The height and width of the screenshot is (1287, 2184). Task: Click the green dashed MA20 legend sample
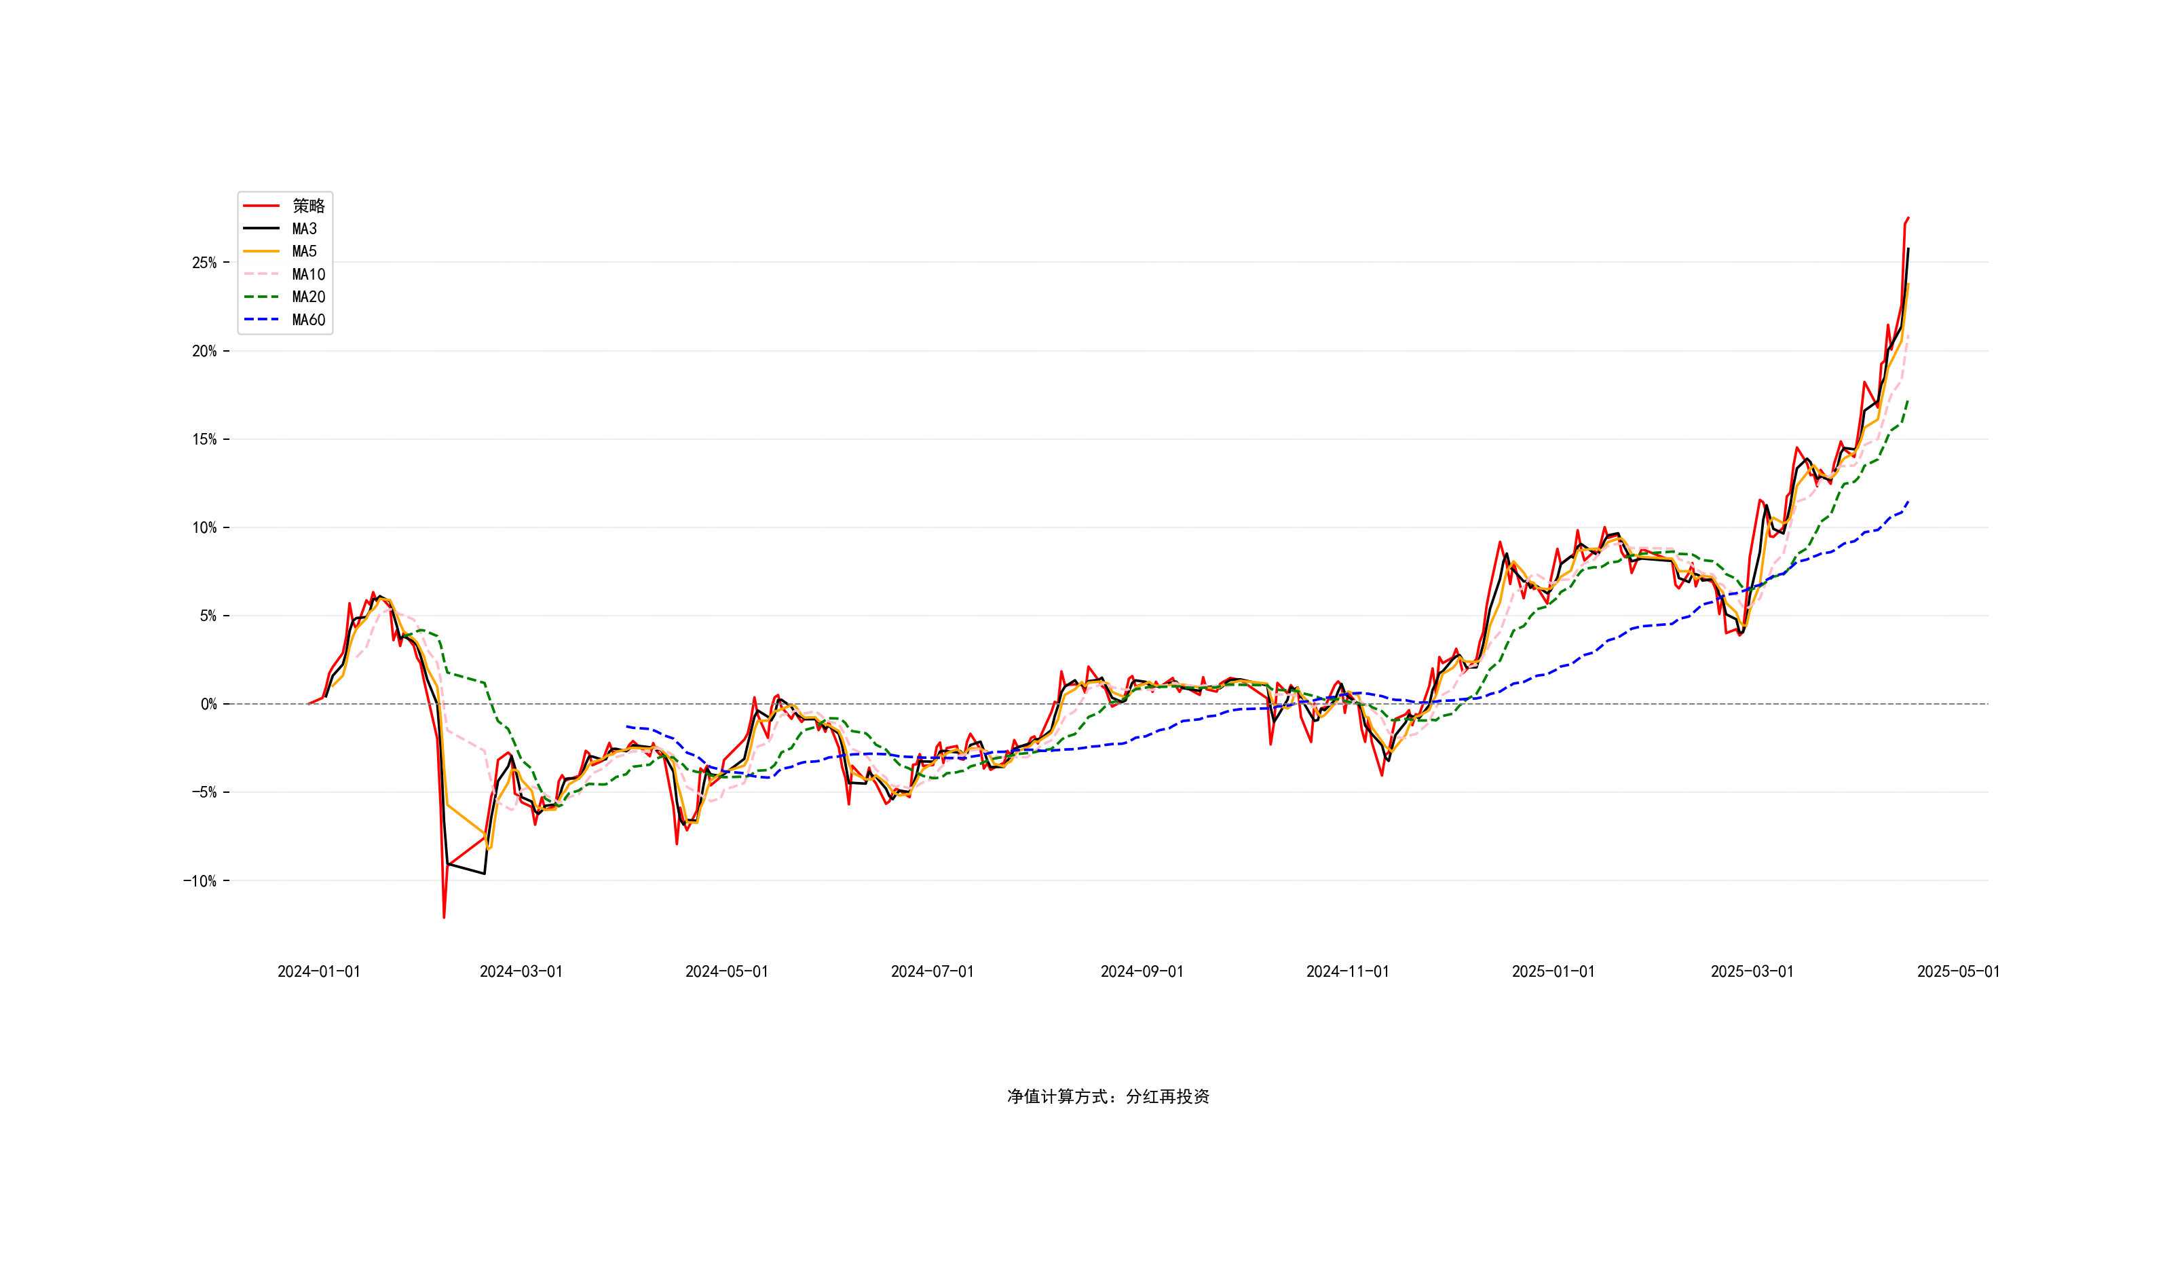click(x=261, y=297)
